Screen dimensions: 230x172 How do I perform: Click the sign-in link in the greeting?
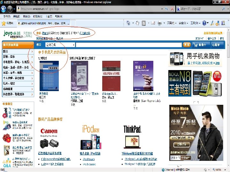point(44,33)
